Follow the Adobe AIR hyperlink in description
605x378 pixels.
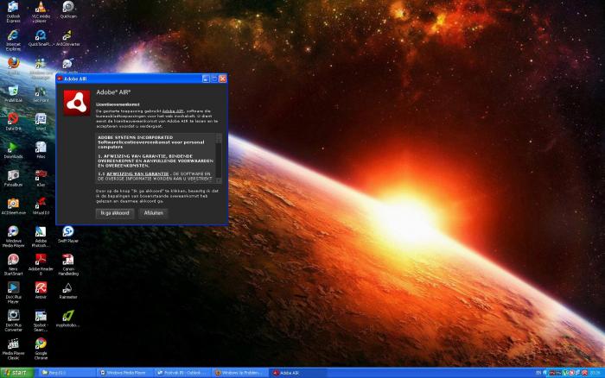(x=173, y=111)
